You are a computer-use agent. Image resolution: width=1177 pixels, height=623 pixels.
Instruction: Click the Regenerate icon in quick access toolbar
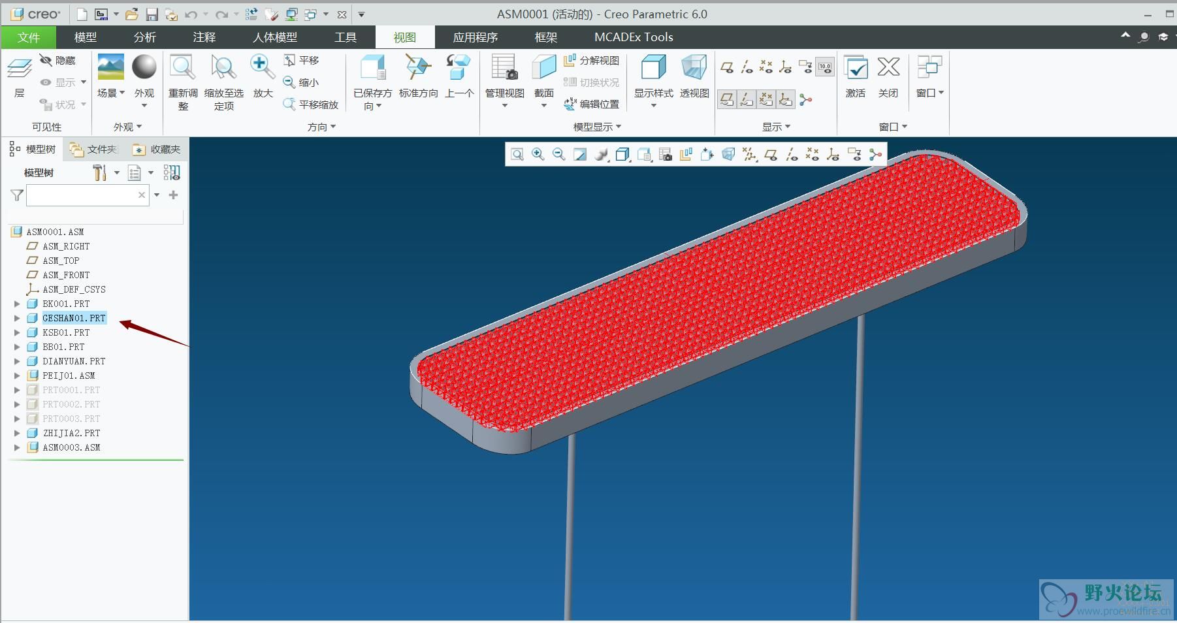point(251,14)
